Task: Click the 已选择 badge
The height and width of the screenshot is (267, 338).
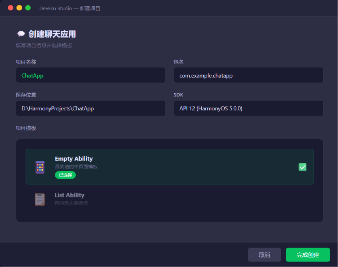Action: point(65,175)
